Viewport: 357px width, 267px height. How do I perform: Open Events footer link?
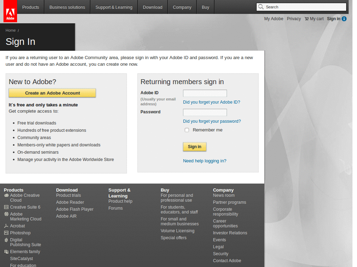tap(220, 240)
